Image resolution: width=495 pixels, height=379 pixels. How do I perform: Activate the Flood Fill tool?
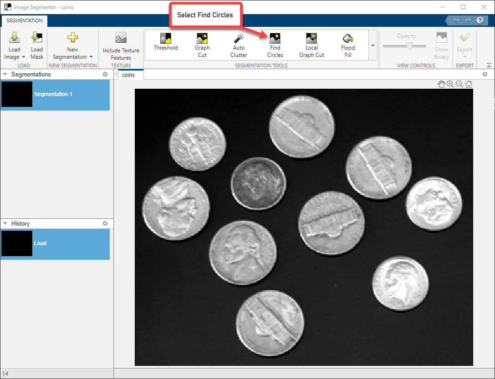click(348, 45)
